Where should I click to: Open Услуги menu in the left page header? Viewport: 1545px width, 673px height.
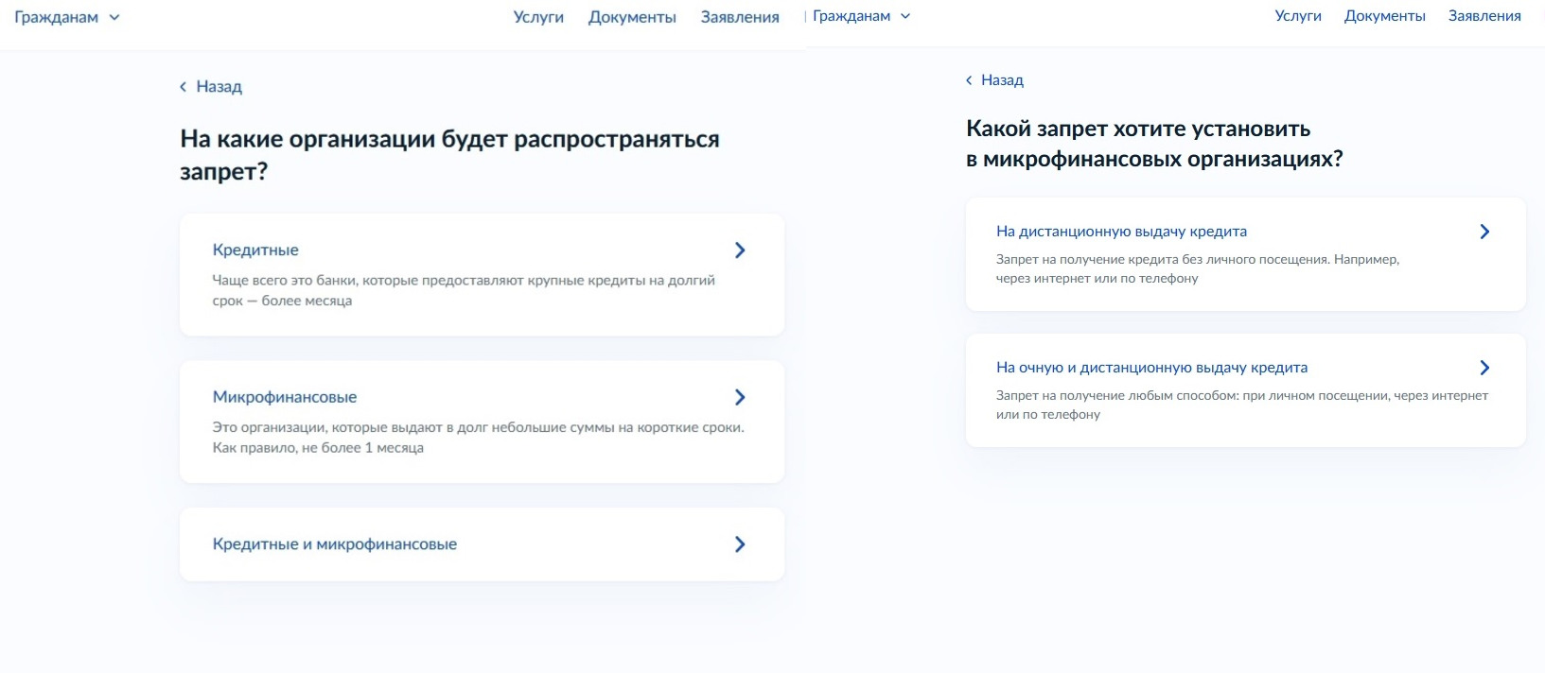tap(538, 17)
